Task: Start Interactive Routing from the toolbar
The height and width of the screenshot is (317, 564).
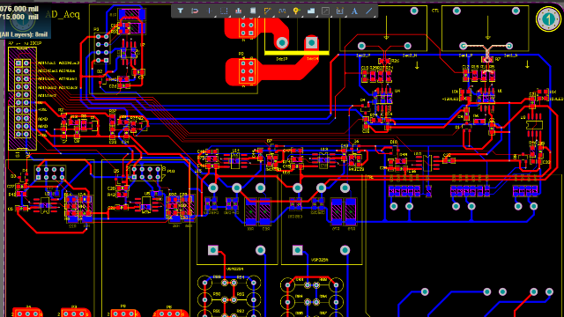Action: [267, 11]
